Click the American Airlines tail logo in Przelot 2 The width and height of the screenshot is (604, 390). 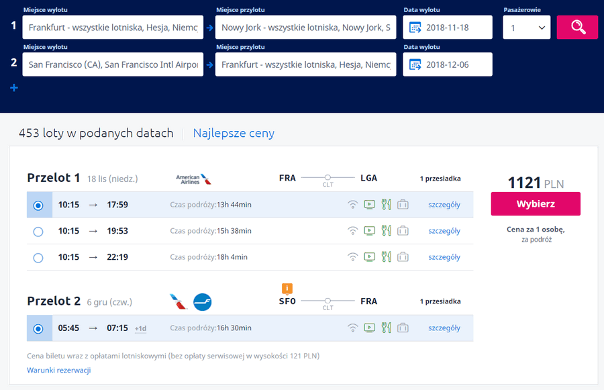click(x=178, y=302)
